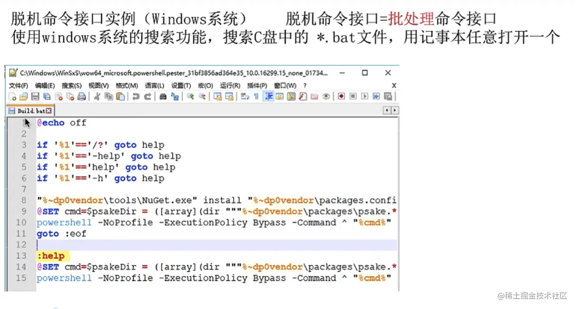576x309 pixels.
Task: Open the 文件(F) menu
Action: pos(19,85)
